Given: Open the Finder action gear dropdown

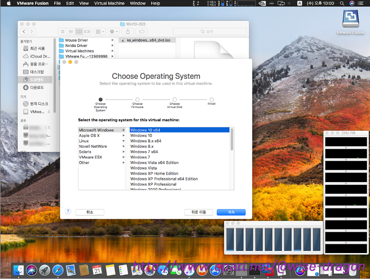Looking at the screenshot, I should [x=114, y=32].
